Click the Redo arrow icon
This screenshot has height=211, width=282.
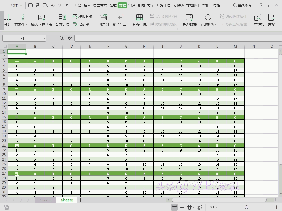coord(60,5)
